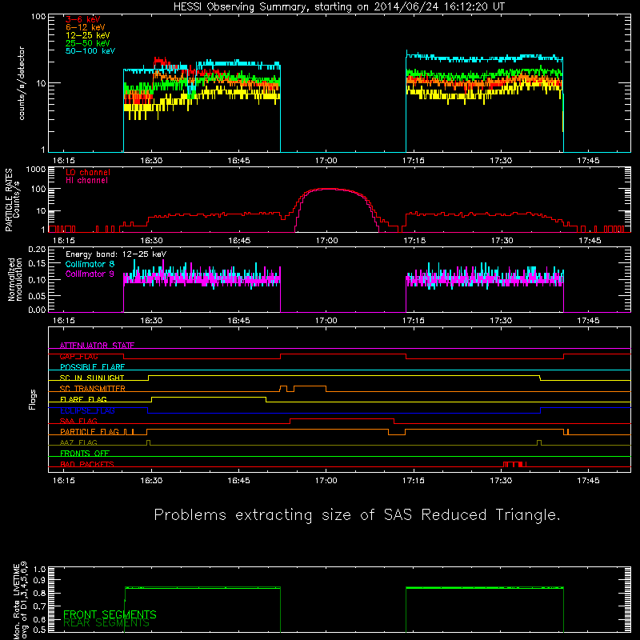Click the 0.9 tick on the livetime axis
The width and height of the screenshot is (640, 640).
[x=39, y=580]
